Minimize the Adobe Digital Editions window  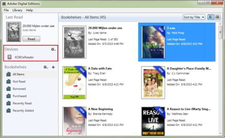click(x=201, y=3)
